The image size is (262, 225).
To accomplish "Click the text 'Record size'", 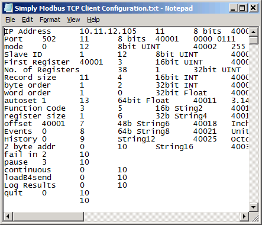I will pos(30,78).
